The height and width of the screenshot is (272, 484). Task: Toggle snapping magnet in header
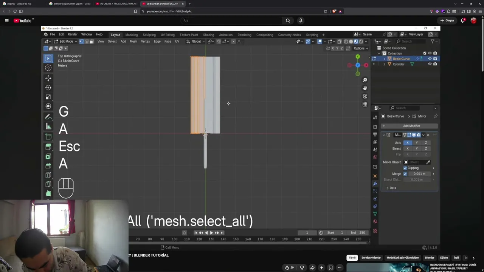point(219,42)
